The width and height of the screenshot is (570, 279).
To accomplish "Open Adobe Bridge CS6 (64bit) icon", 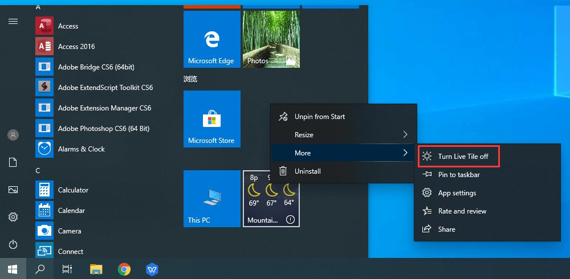I will [x=44, y=67].
